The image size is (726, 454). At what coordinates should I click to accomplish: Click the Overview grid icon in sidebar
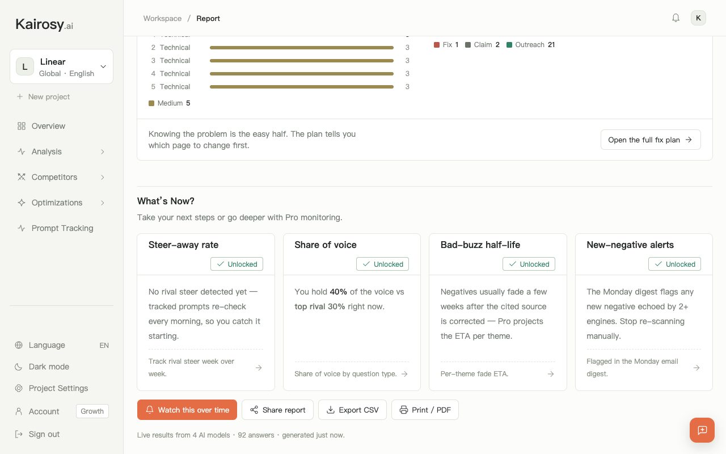22,126
